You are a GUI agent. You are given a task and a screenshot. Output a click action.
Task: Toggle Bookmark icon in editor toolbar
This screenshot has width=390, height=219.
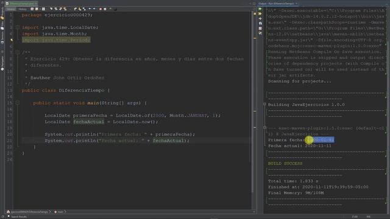point(84,9)
